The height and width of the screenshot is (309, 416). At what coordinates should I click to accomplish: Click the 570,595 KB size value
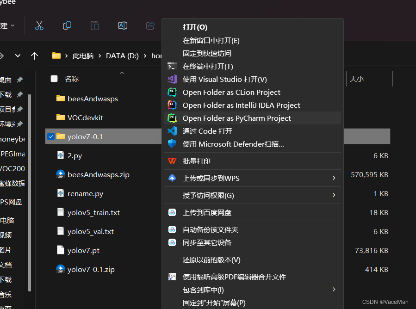pyautogui.click(x=369, y=174)
